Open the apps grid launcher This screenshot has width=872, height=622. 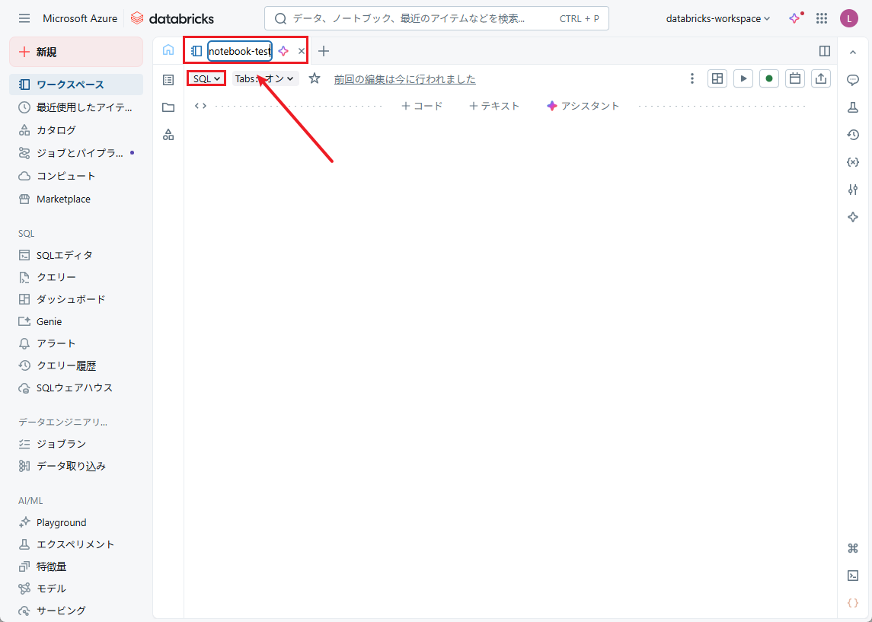pyautogui.click(x=822, y=18)
